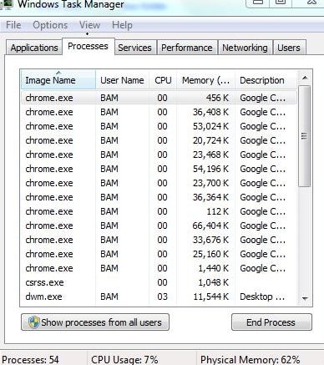Click the vertical scrollbar thumb

coord(305,136)
